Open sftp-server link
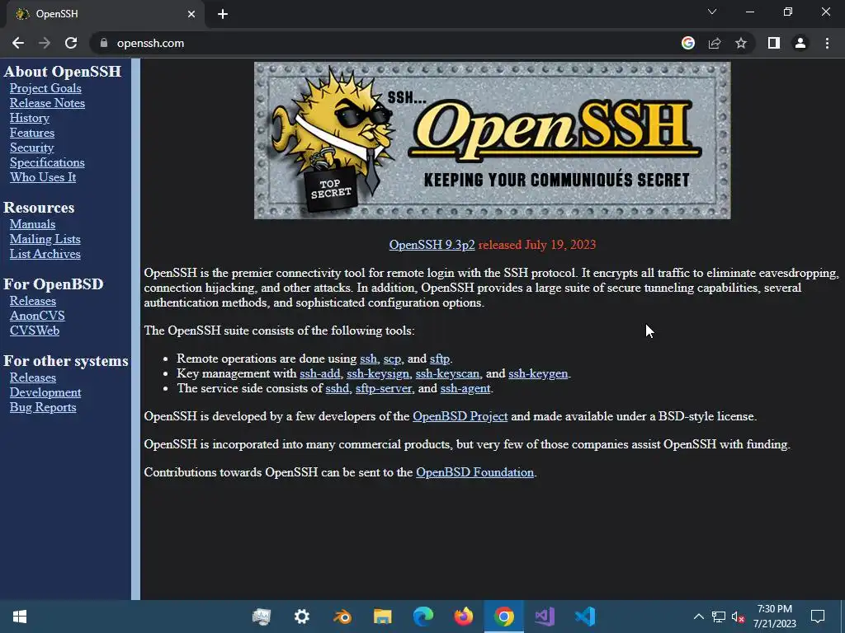The image size is (845, 633). (x=384, y=388)
